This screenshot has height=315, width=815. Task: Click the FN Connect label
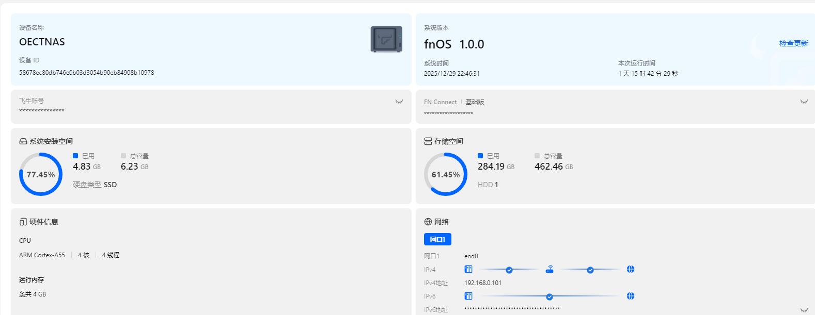(441, 102)
